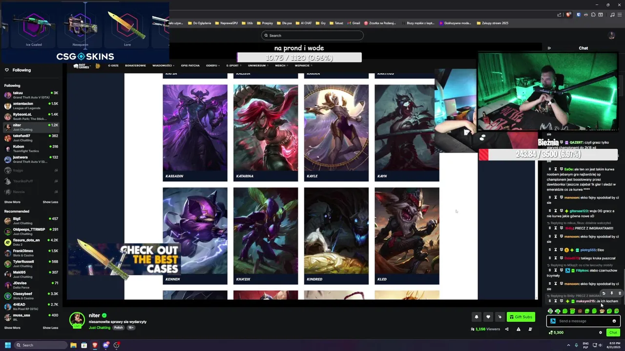
Task: Collapse Recommended list with Show Less
Action: point(50,328)
